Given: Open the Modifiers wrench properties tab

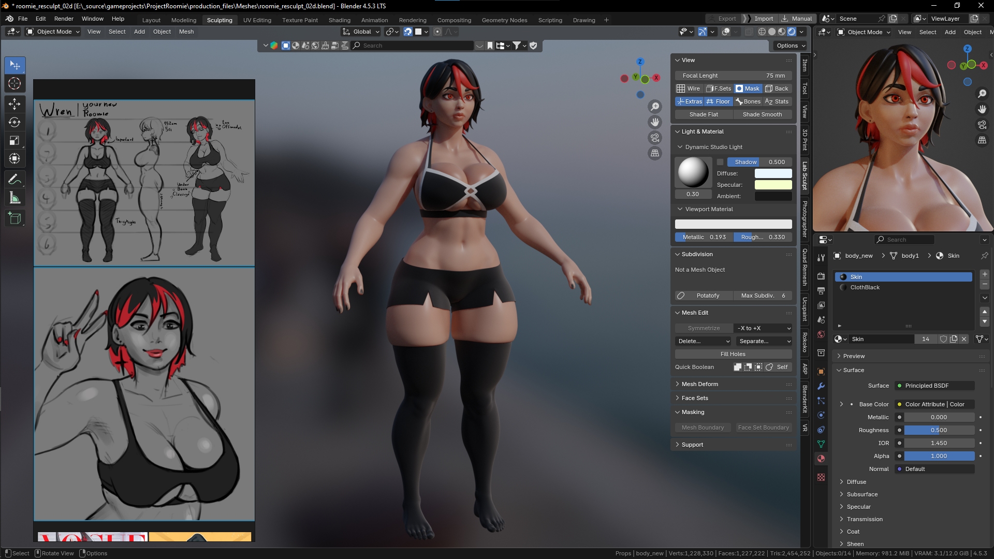Looking at the screenshot, I should [x=821, y=386].
